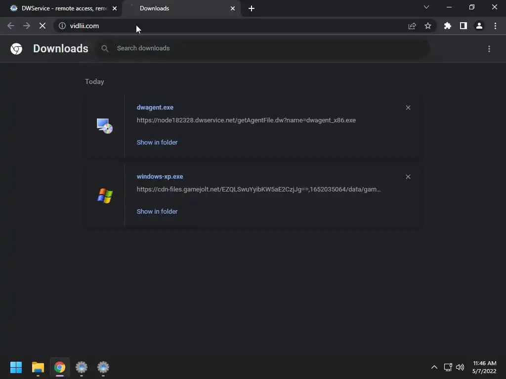The image size is (506, 379).
Task: Show dwagent.exe in folder
Action: (157, 143)
